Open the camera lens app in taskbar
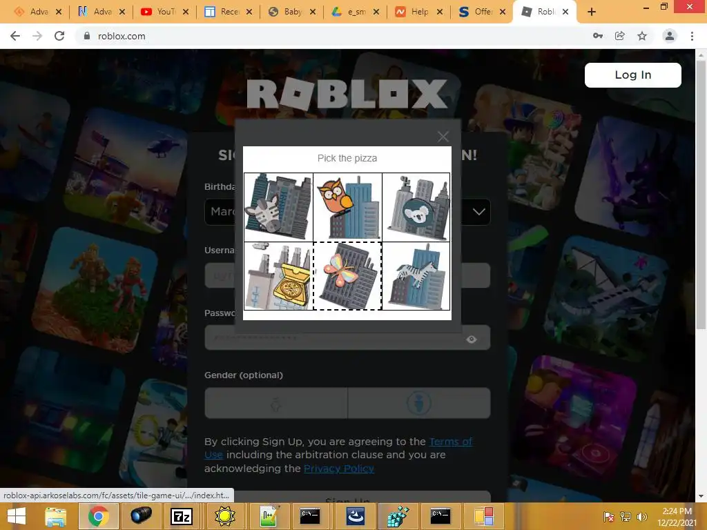This screenshot has height=530, width=707. tap(141, 516)
